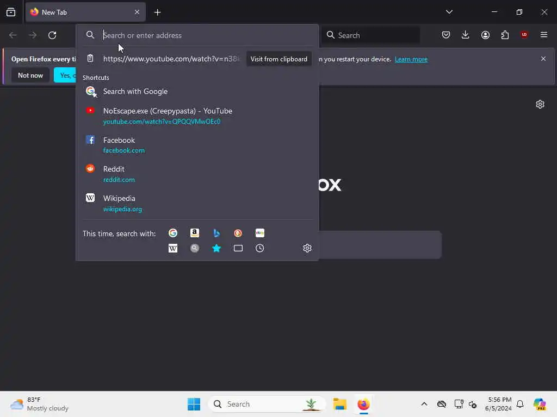Open the Windows Start menu
557x417 pixels.
tap(194, 404)
